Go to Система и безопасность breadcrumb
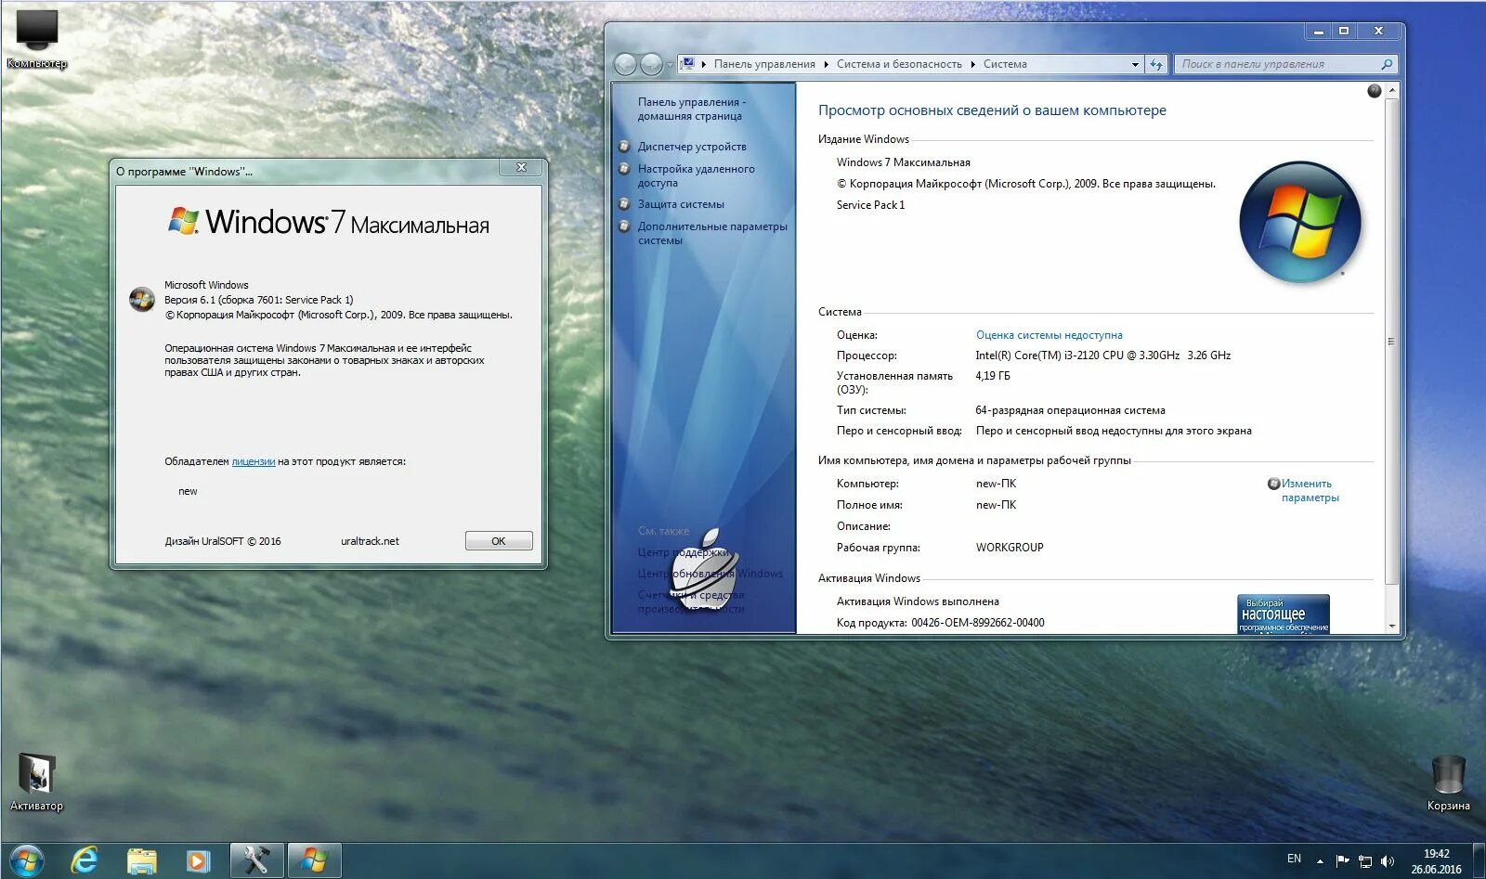The image size is (1486, 879). point(899,64)
